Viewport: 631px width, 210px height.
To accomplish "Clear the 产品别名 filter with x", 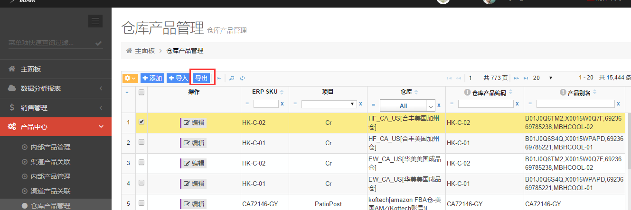I will [x=619, y=104].
